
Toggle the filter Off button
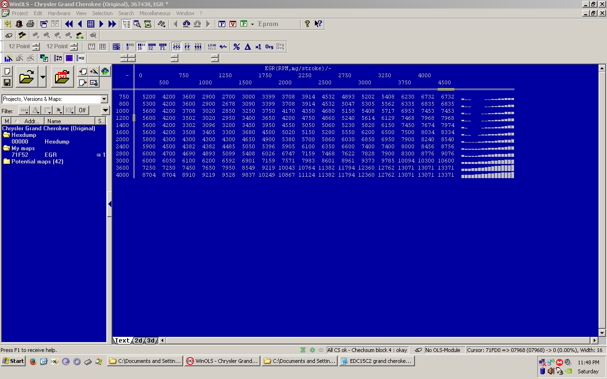(82, 110)
